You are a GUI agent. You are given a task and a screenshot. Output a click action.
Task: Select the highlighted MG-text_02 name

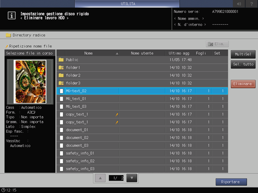[76, 91]
